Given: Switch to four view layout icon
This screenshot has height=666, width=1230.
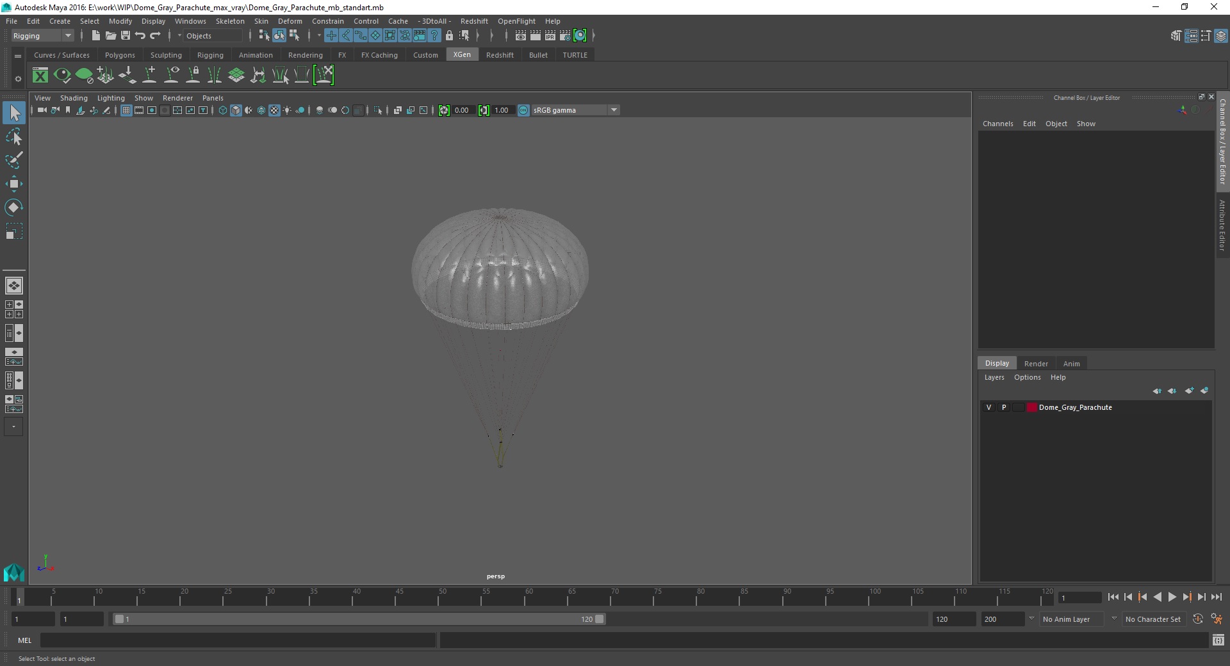Looking at the screenshot, I should (x=13, y=309).
